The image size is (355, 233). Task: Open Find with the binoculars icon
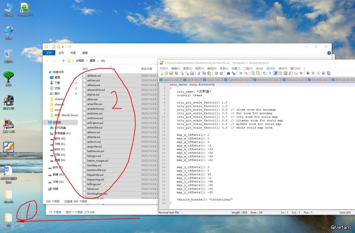(228, 73)
